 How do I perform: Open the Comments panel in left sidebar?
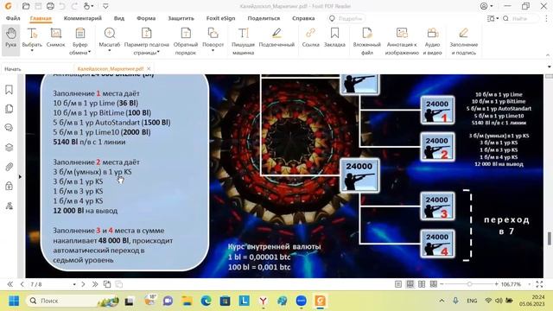tap(10, 128)
